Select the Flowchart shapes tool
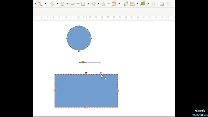Screen dimensions: 208x117 tap(83, 4)
